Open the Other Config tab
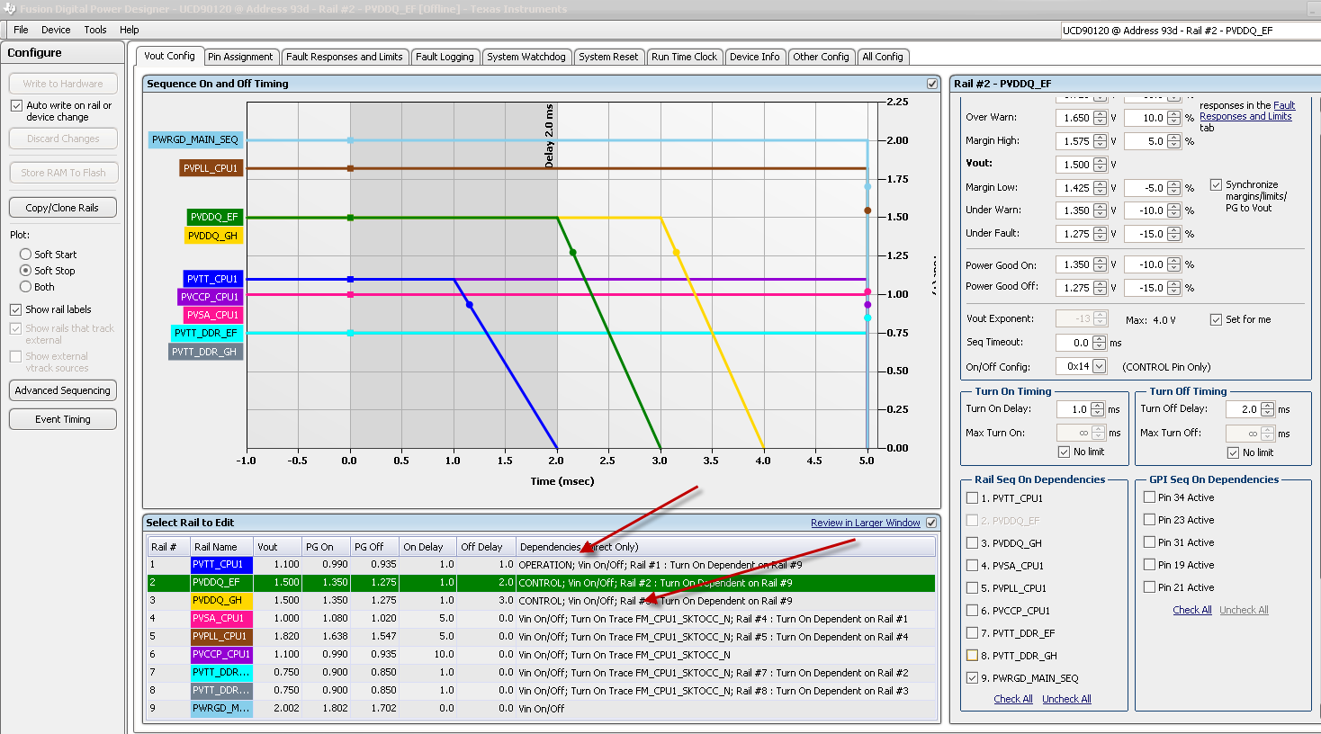This screenshot has width=1321, height=734. point(821,57)
